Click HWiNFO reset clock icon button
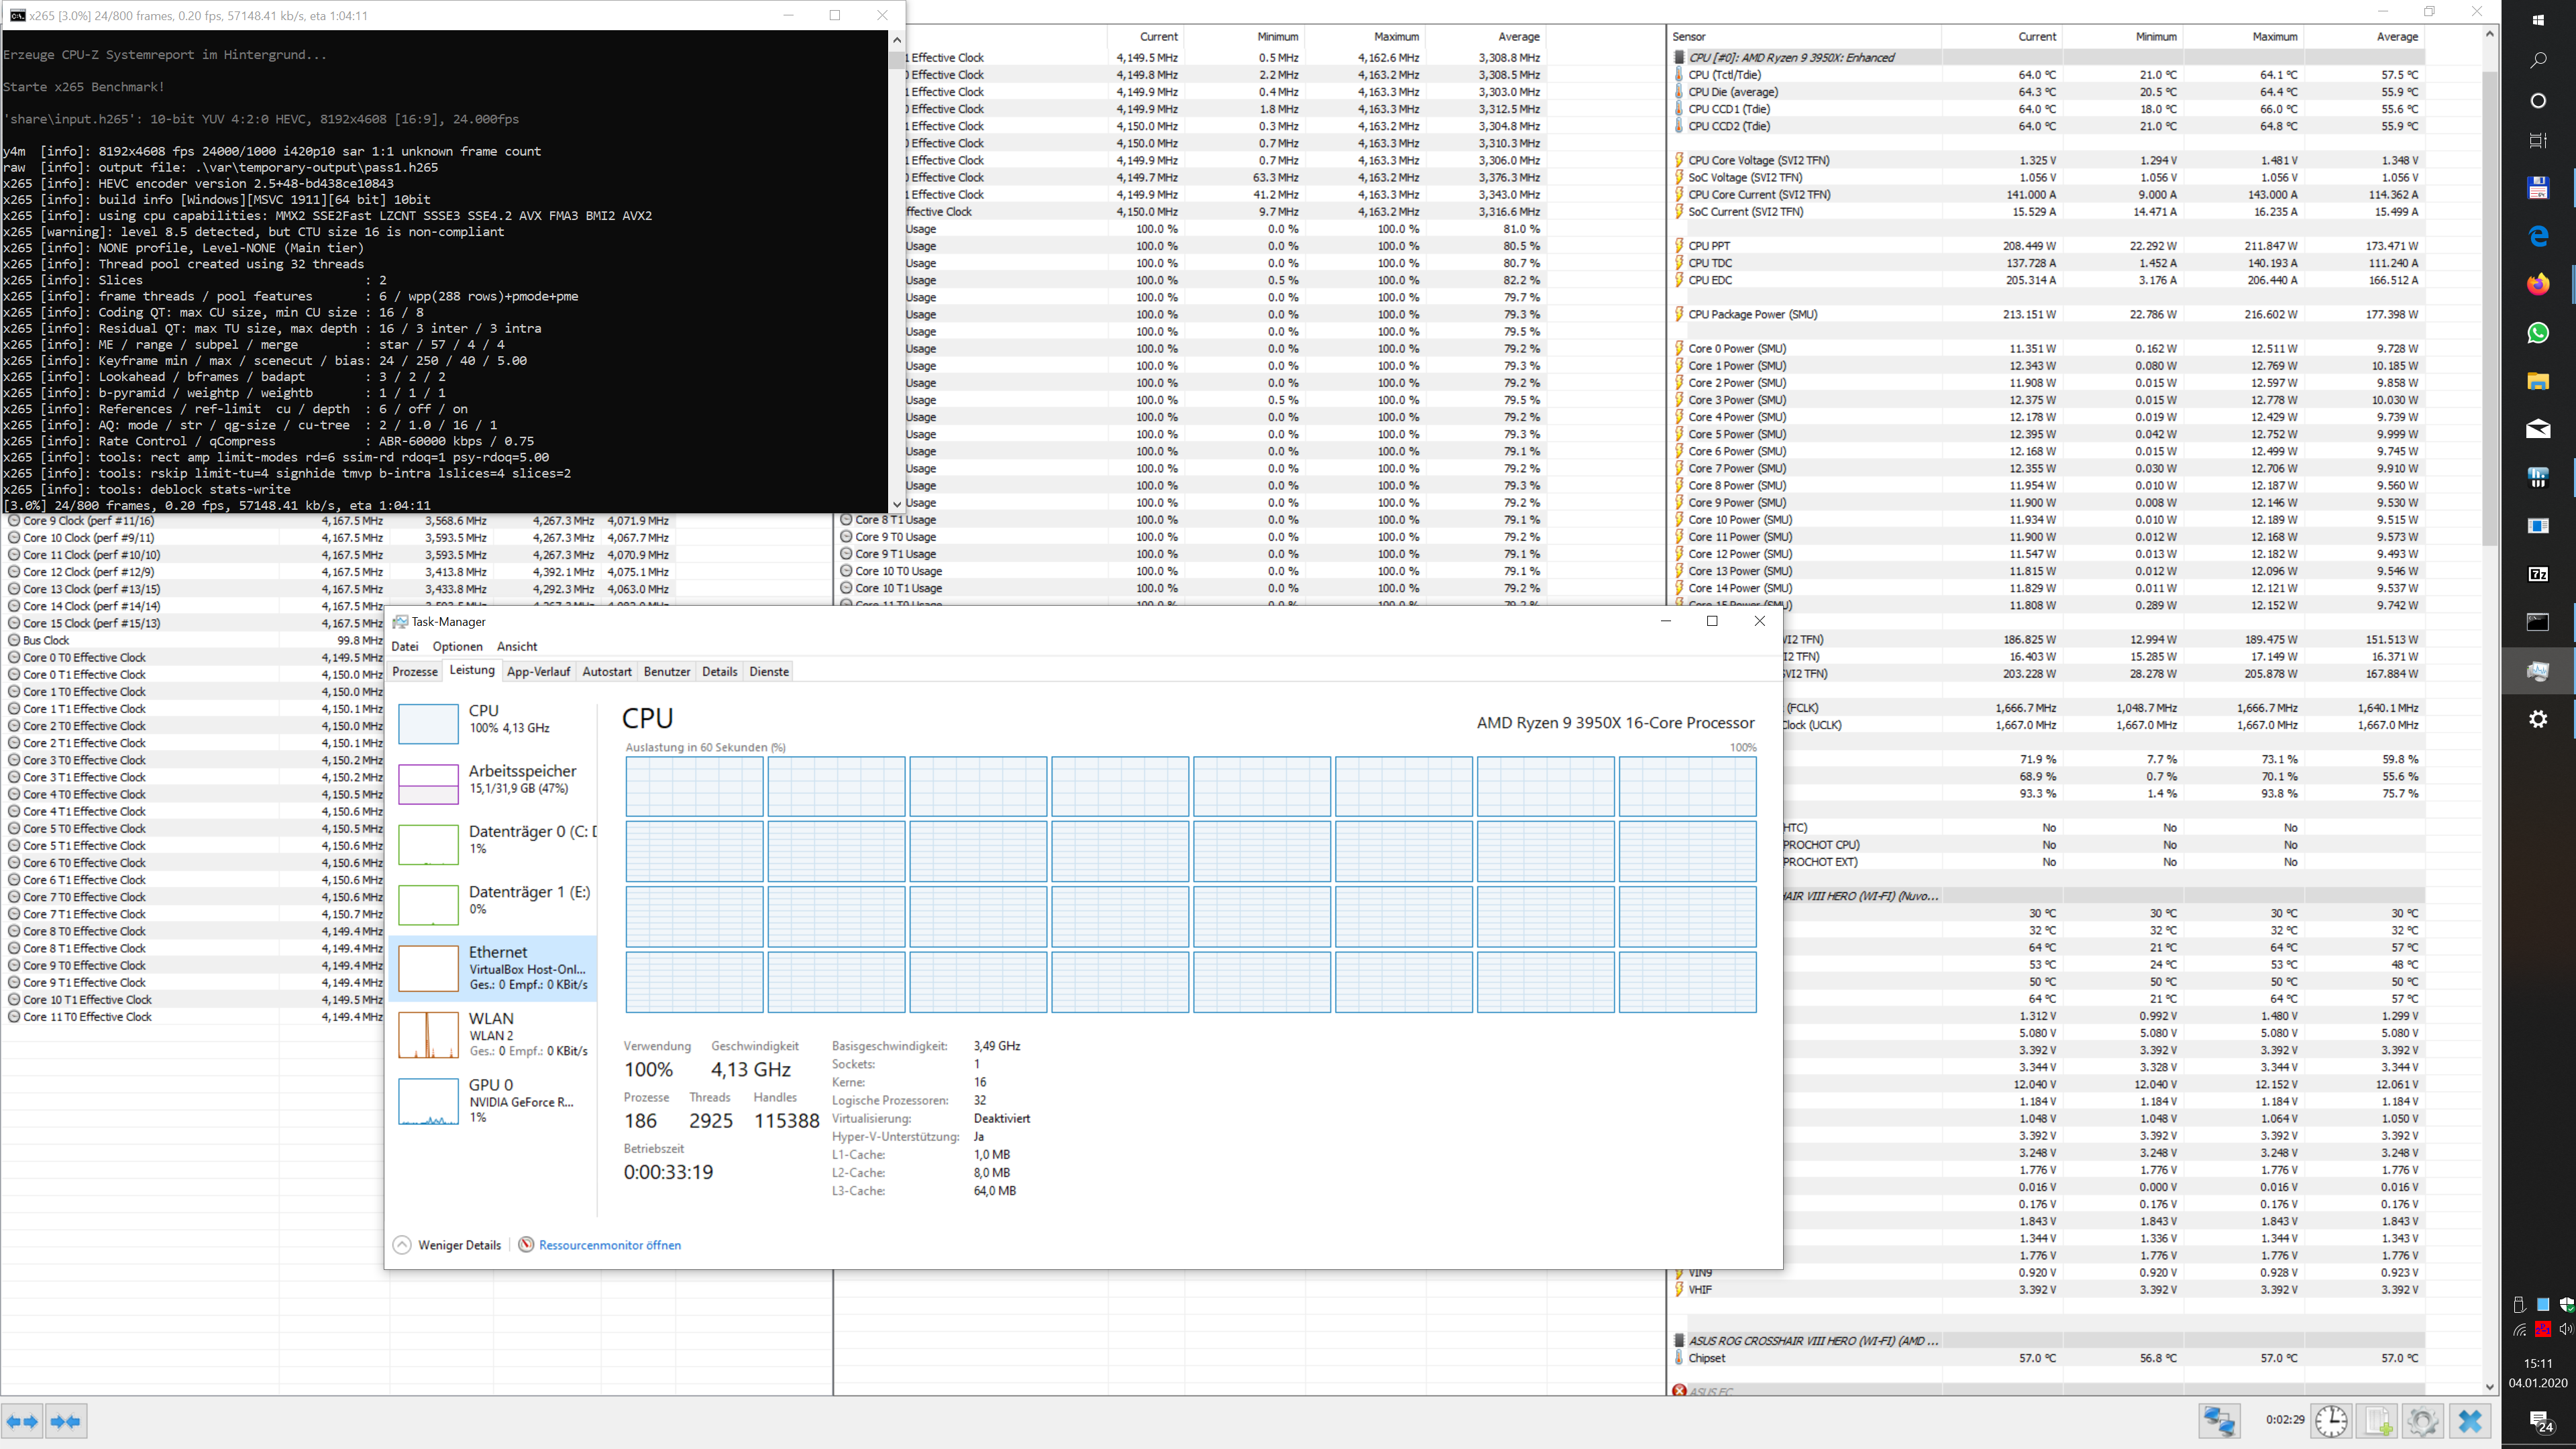The image size is (2576, 1449). [x=2331, y=1421]
